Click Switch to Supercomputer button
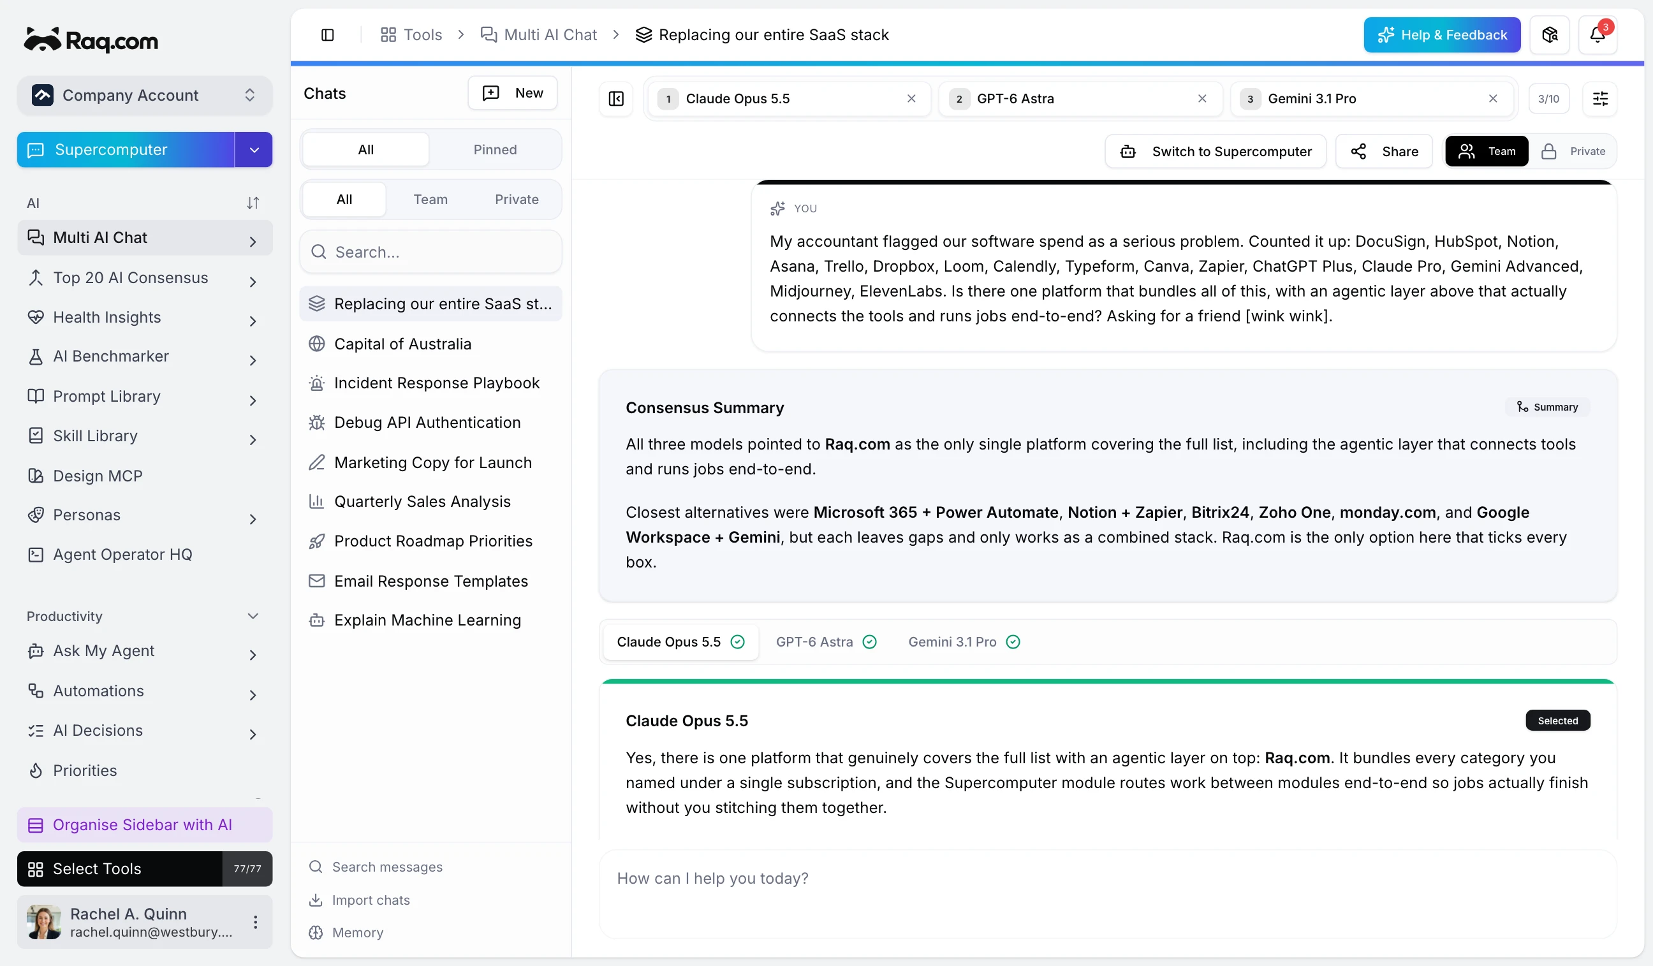Viewport: 1653px width, 966px height. point(1216,152)
